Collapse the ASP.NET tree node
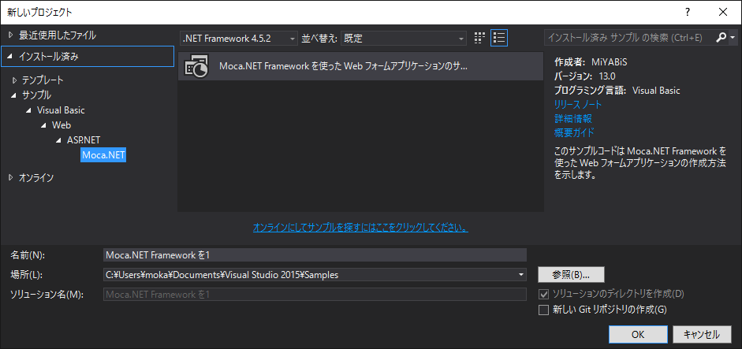The width and height of the screenshot is (742, 349). click(58, 140)
